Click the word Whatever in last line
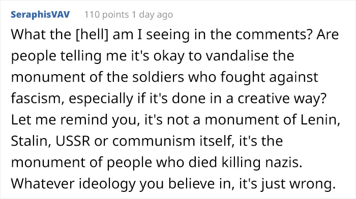 point(42,183)
